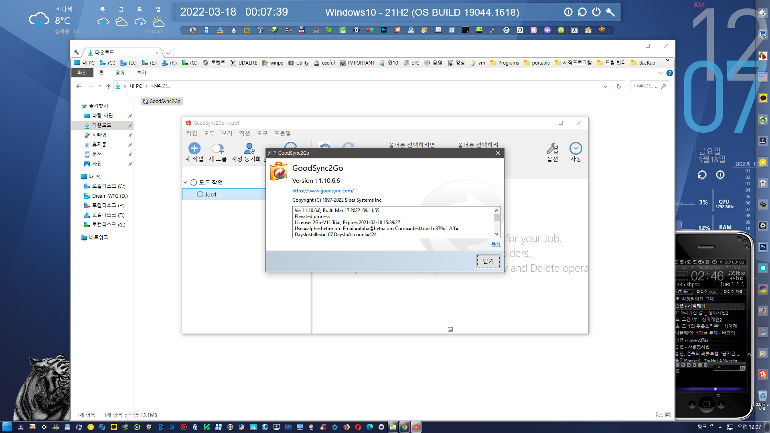The height and width of the screenshot is (433, 770).
Task: Open the 공유 ribbon tab in Explorer
Action: (120, 73)
